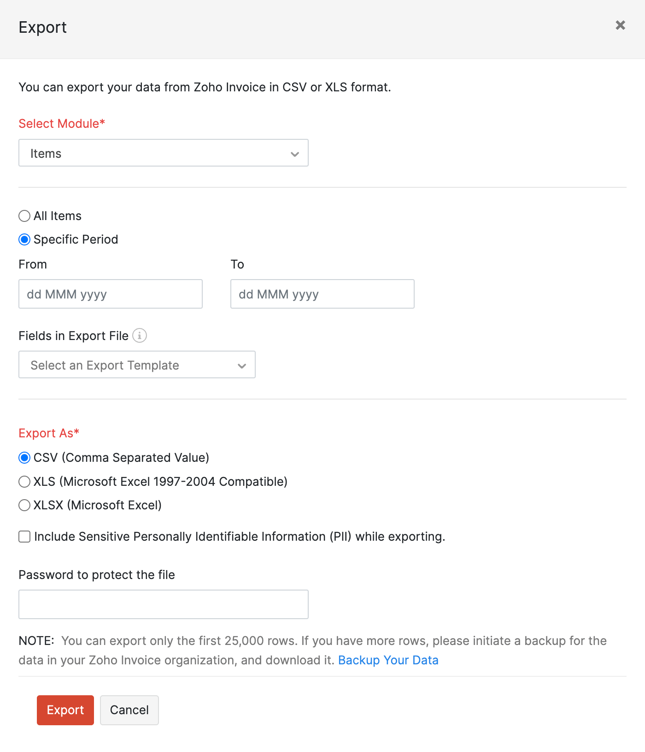
Task: Select the All Items radio button
Action: pyautogui.click(x=24, y=215)
